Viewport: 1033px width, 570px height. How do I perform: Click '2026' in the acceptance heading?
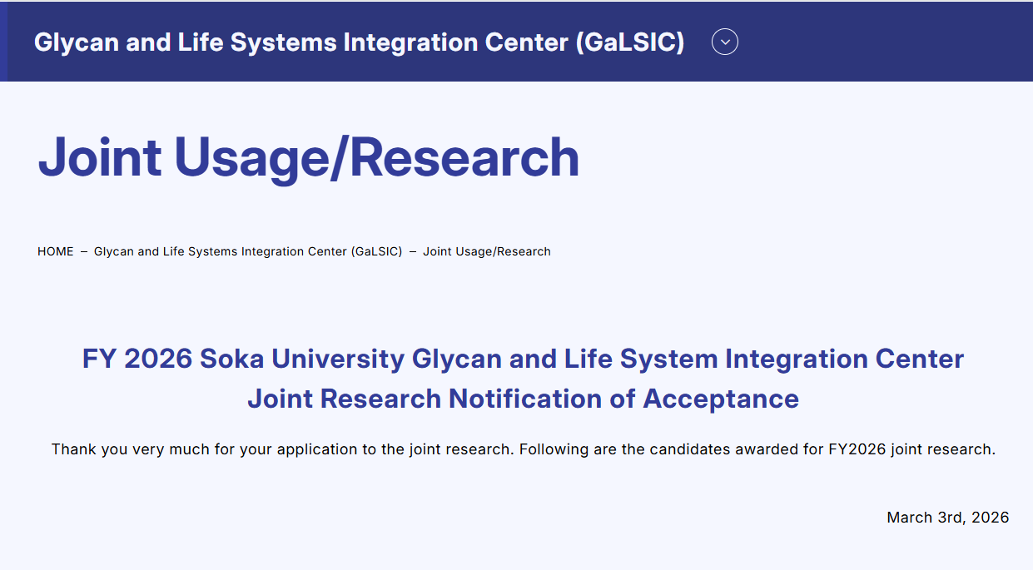click(x=159, y=359)
